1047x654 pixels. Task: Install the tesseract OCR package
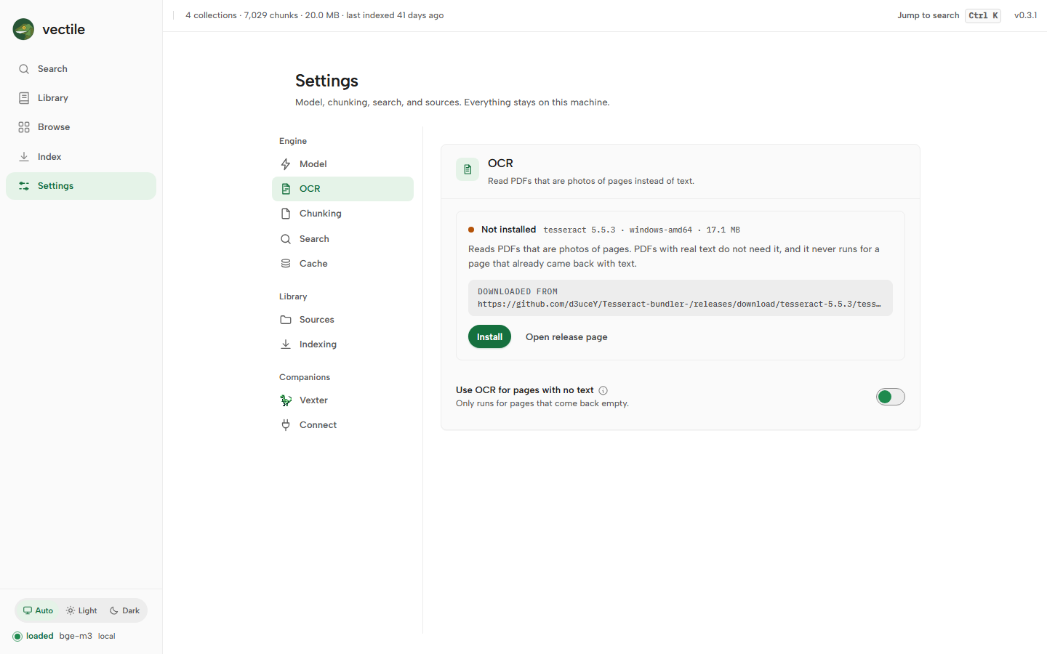pos(489,337)
